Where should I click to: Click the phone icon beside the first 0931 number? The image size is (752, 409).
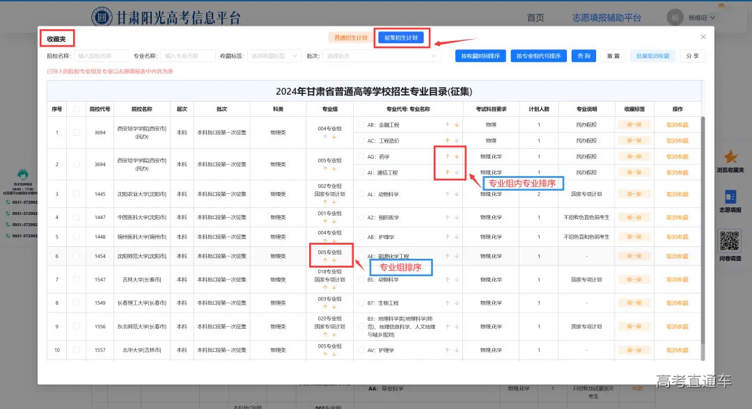tap(8, 202)
